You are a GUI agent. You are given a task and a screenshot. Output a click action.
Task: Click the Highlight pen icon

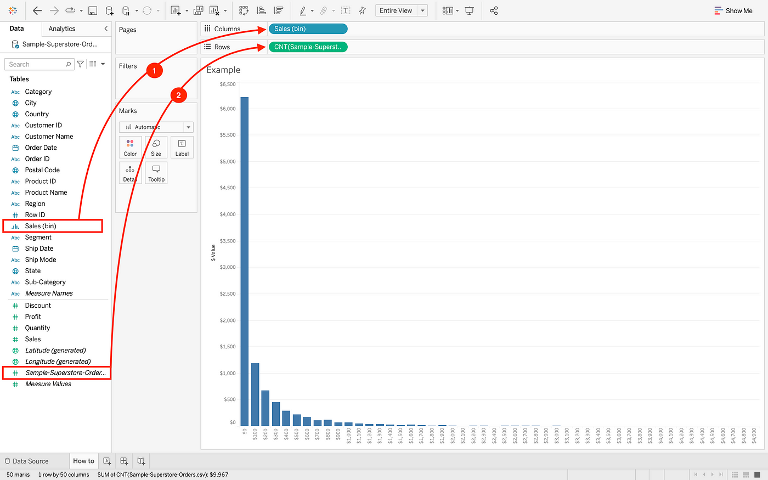(x=303, y=10)
